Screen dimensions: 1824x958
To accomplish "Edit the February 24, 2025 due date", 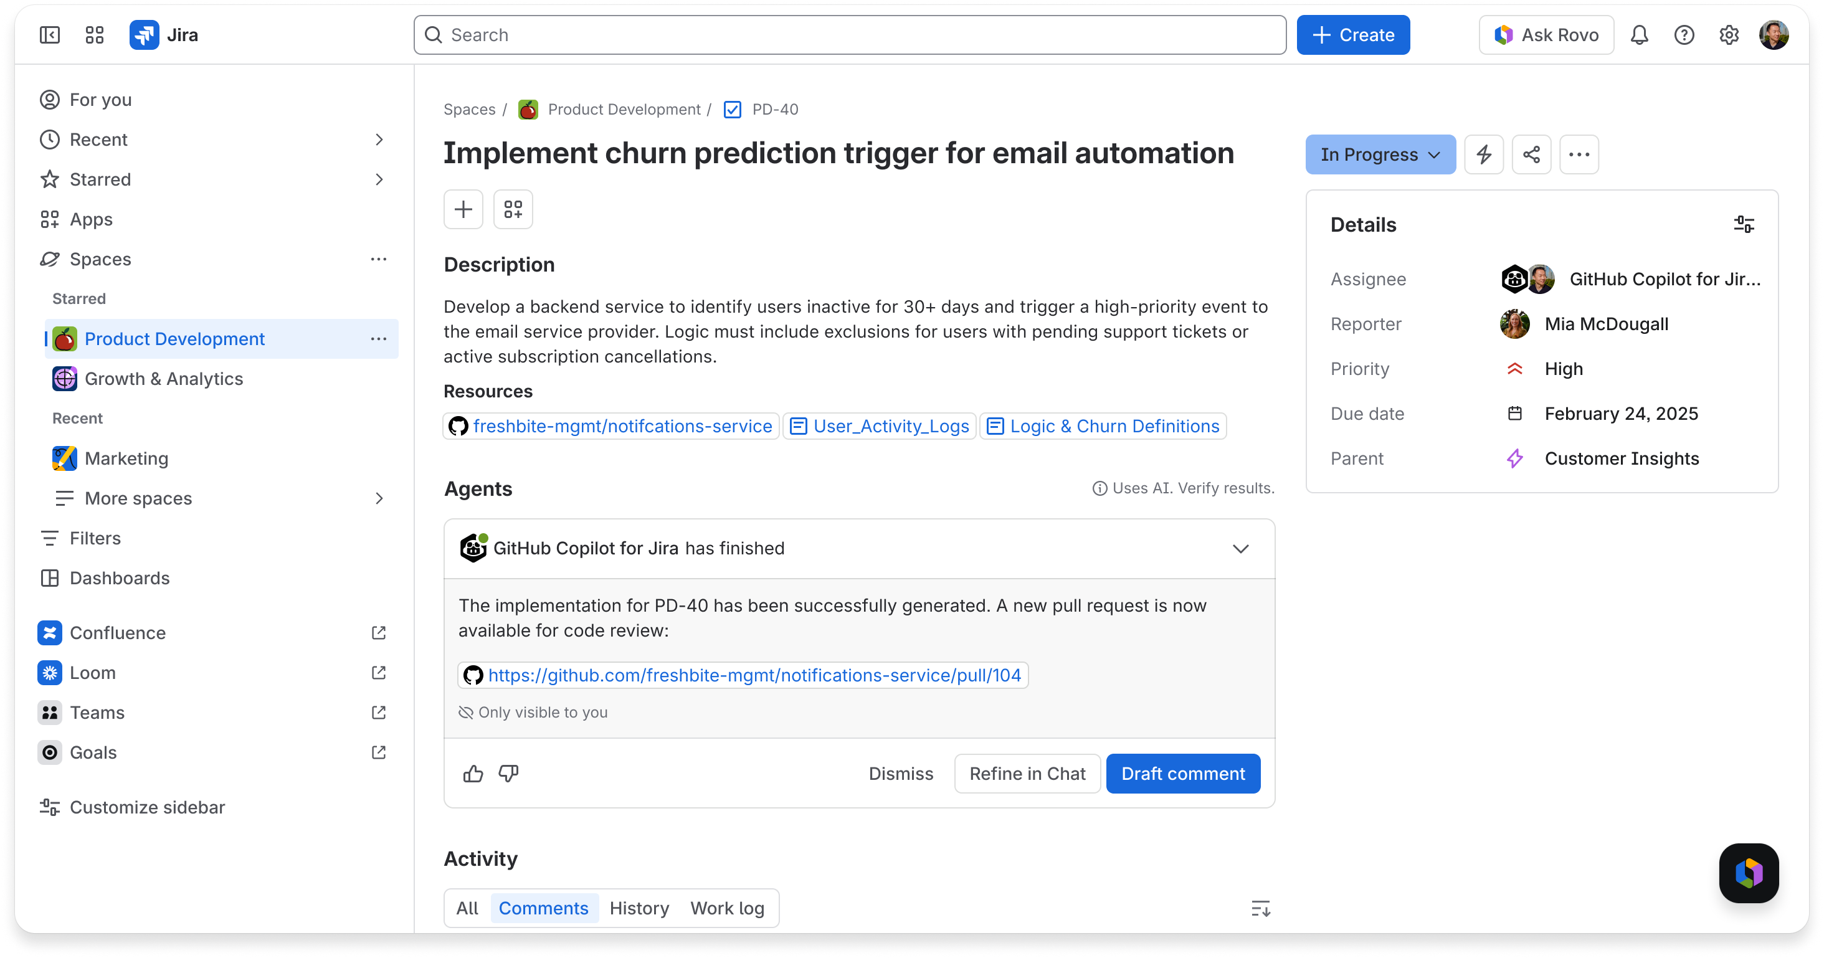I will [x=1602, y=414].
